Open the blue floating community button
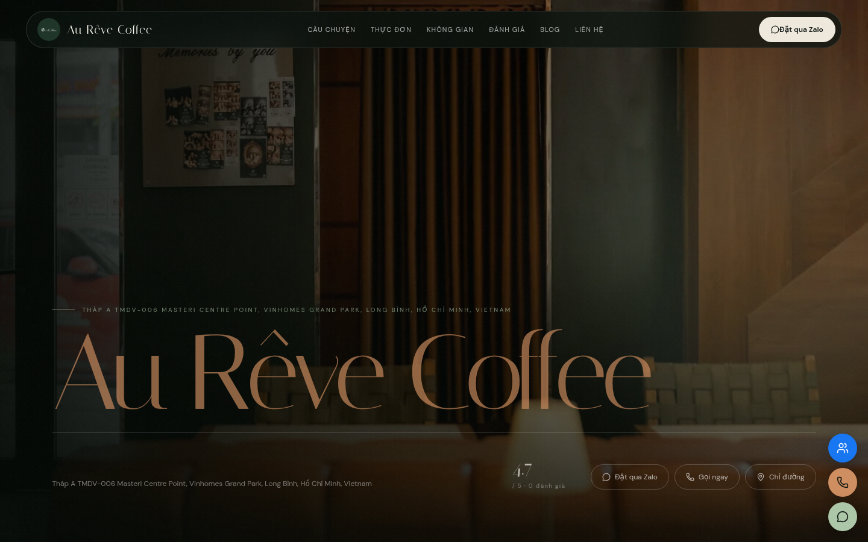Screen dimensions: 868x542 (x=843, y=448)
